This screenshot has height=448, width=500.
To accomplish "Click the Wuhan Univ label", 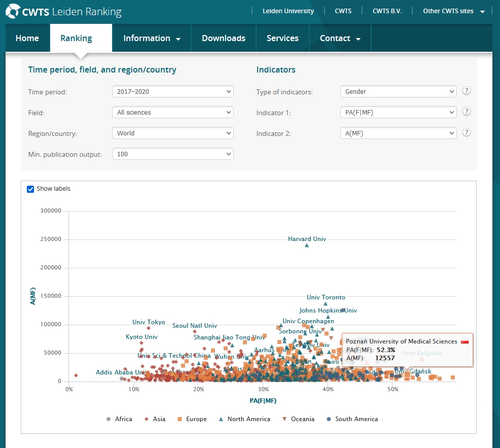I will [x=232, y=357].
